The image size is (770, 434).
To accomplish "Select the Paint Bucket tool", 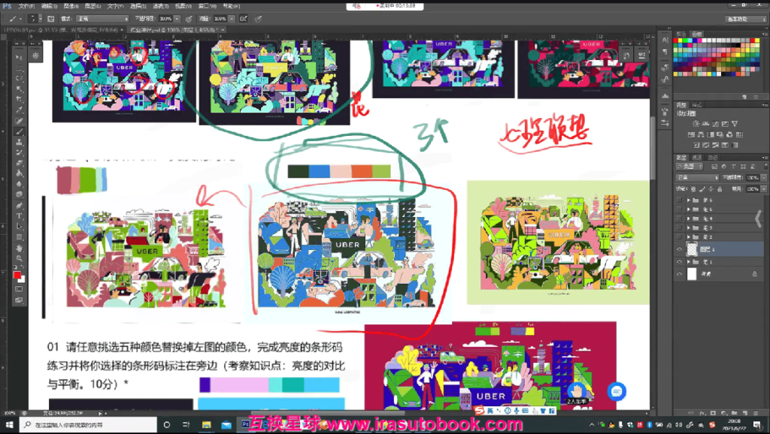I will (19, 173).
